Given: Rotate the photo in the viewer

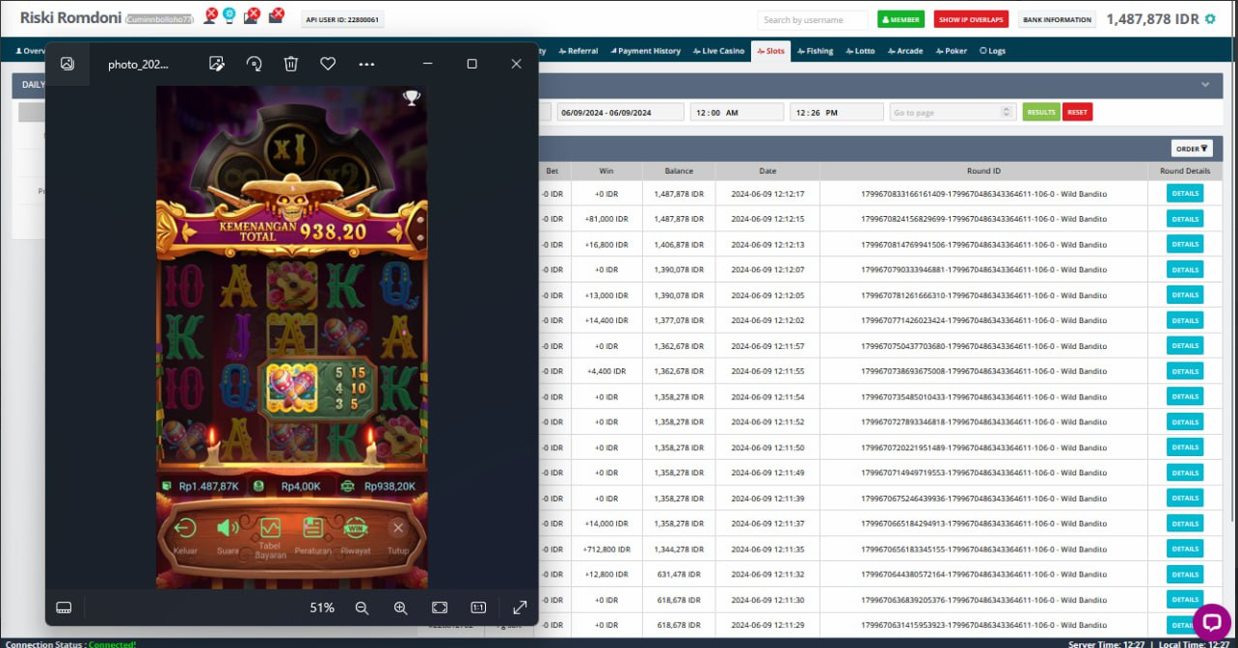Looking at the screenshot, I should point(254,64).
